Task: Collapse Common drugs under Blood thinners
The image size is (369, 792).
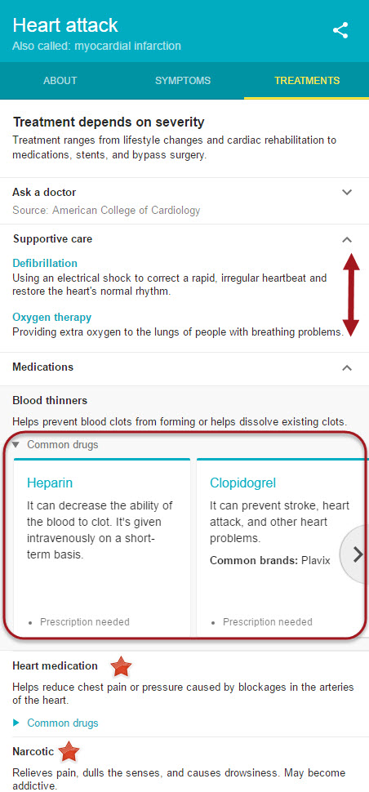Action: coord(55,445)
